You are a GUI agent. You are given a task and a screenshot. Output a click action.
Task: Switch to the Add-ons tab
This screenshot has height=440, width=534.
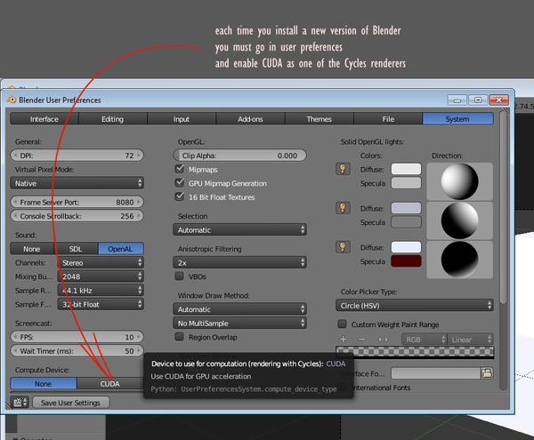tap(250, 119)
